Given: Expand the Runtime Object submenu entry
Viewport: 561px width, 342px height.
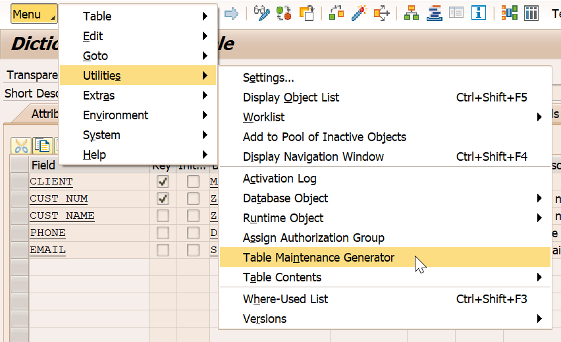Looking at the screenshot, I should (x=385, y=217).
